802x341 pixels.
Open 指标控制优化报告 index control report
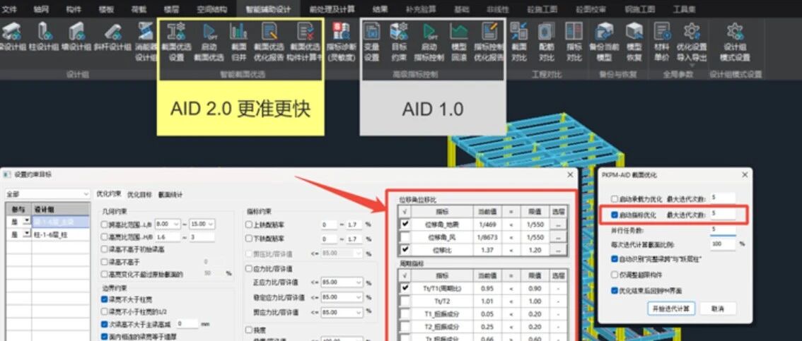[x=489, y=42]
